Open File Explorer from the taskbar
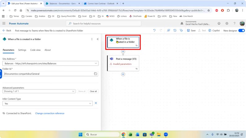The image size is (246, 138). (x=159, y=134)
